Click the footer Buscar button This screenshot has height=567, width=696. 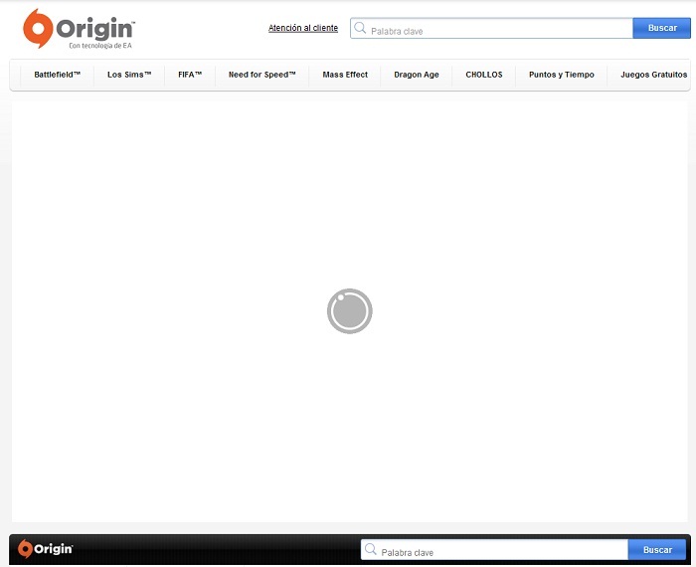[x=657, y=550]
